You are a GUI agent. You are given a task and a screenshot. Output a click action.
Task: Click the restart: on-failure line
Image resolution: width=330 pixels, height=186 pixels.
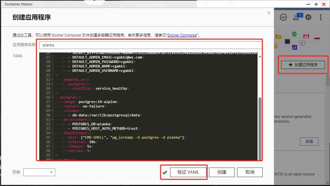(x=84, y=106)
